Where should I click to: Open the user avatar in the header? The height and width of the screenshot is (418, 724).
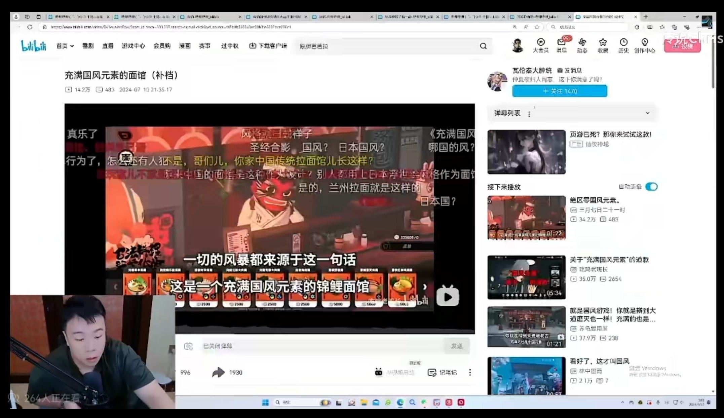click(x=518, y=45)
